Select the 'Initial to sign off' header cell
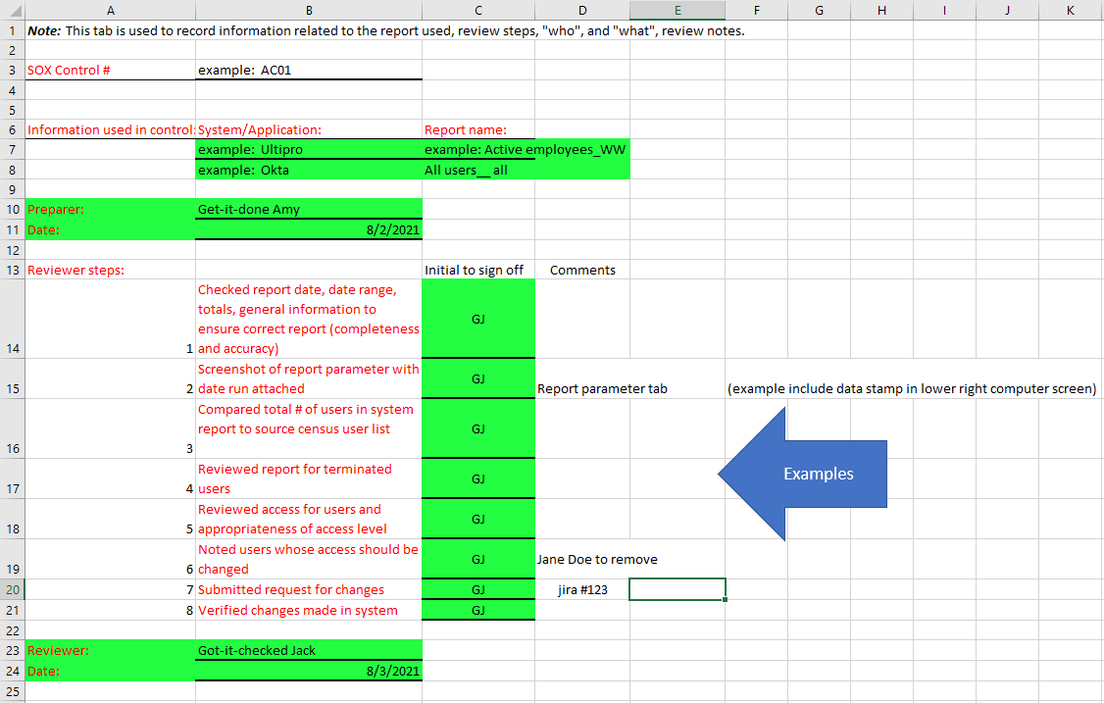This screenshot has width=1104, height=703. point(477,270)
